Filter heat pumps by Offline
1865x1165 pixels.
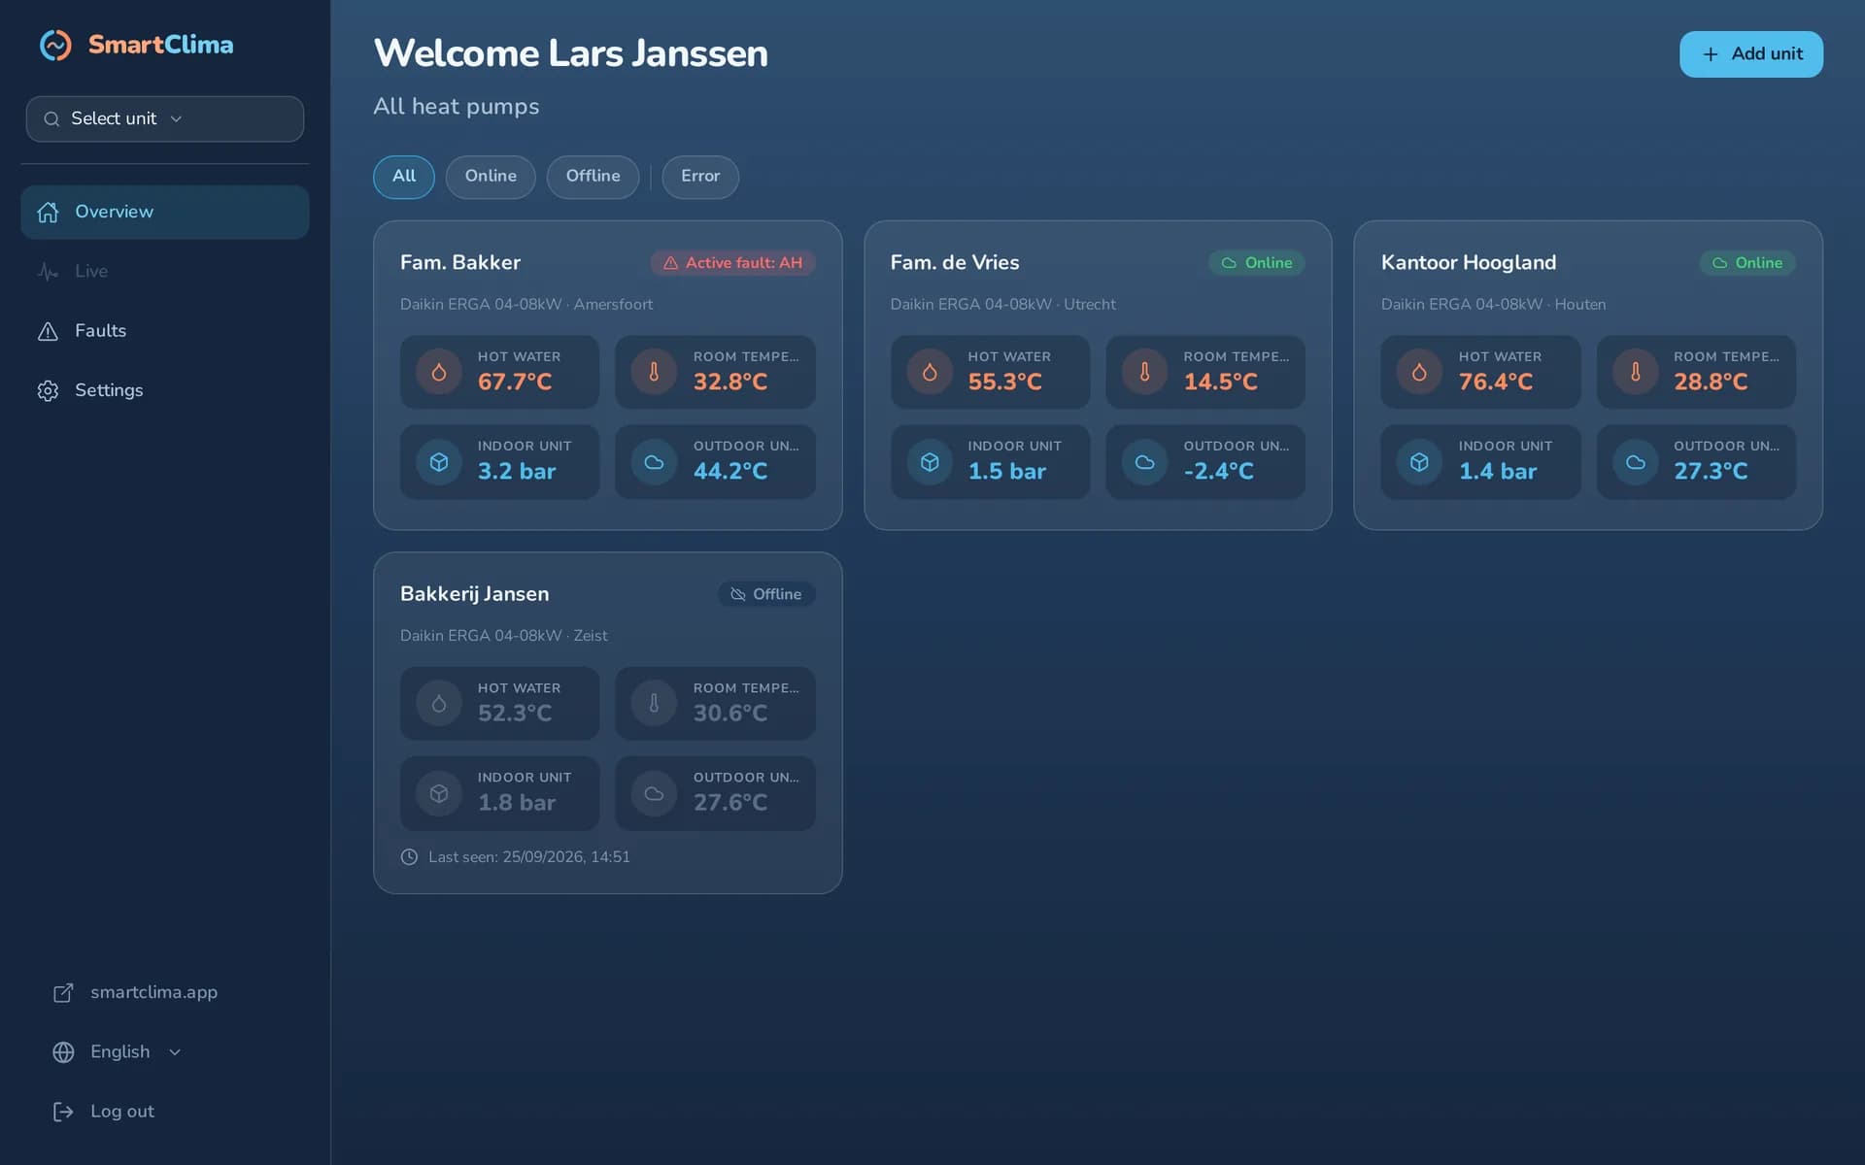pyautogui.click(x=593, y=177)
